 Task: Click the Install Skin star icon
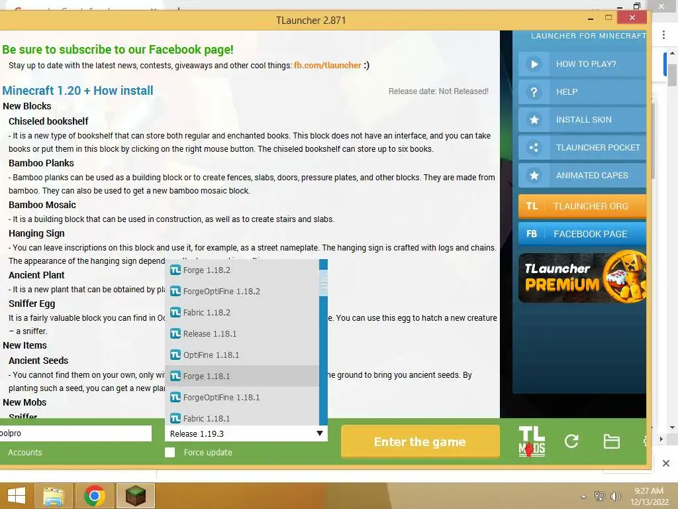[x=534, y=120]
